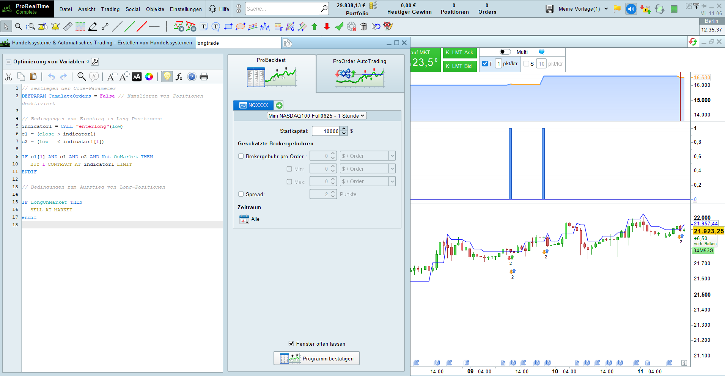Image resolution: width=725 pixels, height=376 pixels.
Task: Open the Trading menu
Action: (110, 9)
